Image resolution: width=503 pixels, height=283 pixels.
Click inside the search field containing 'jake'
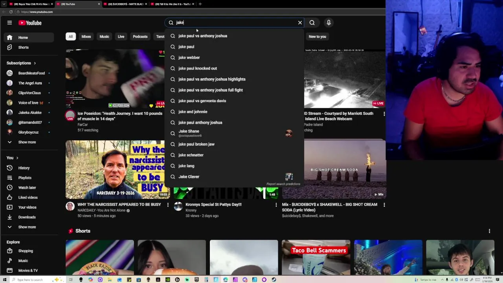click(x=234, y=22)
